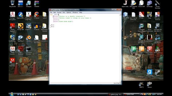Open the Windows menu in IDLE

[75, 13]
